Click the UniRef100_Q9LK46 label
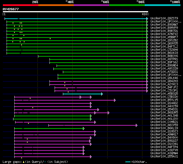The height and width of the screenshot is (164, 183). click(x=164, y=78)
